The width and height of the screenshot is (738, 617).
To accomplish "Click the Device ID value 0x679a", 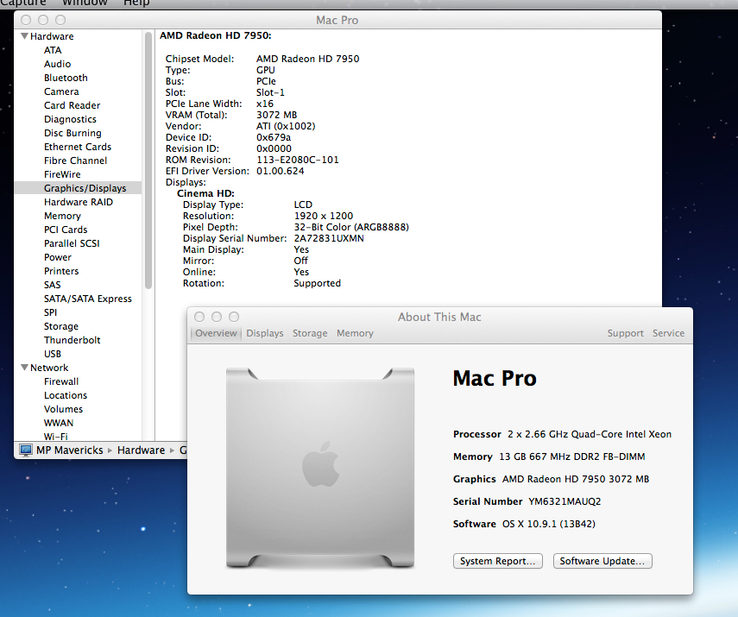I will [274, 137].
